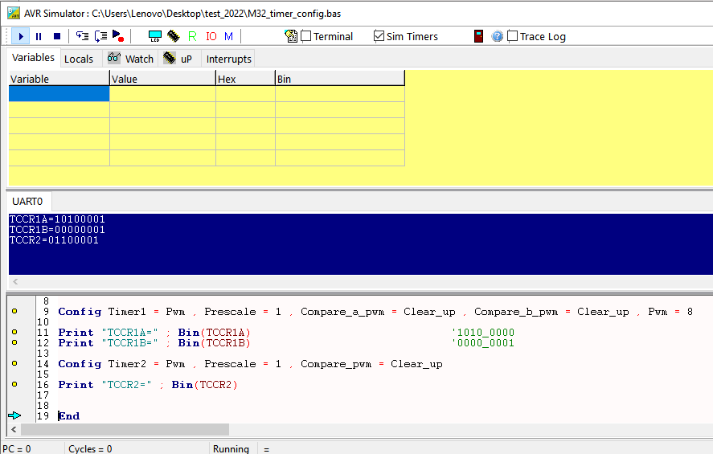
Task: Click the first row Value cell
Action: [x=162, y=94]
